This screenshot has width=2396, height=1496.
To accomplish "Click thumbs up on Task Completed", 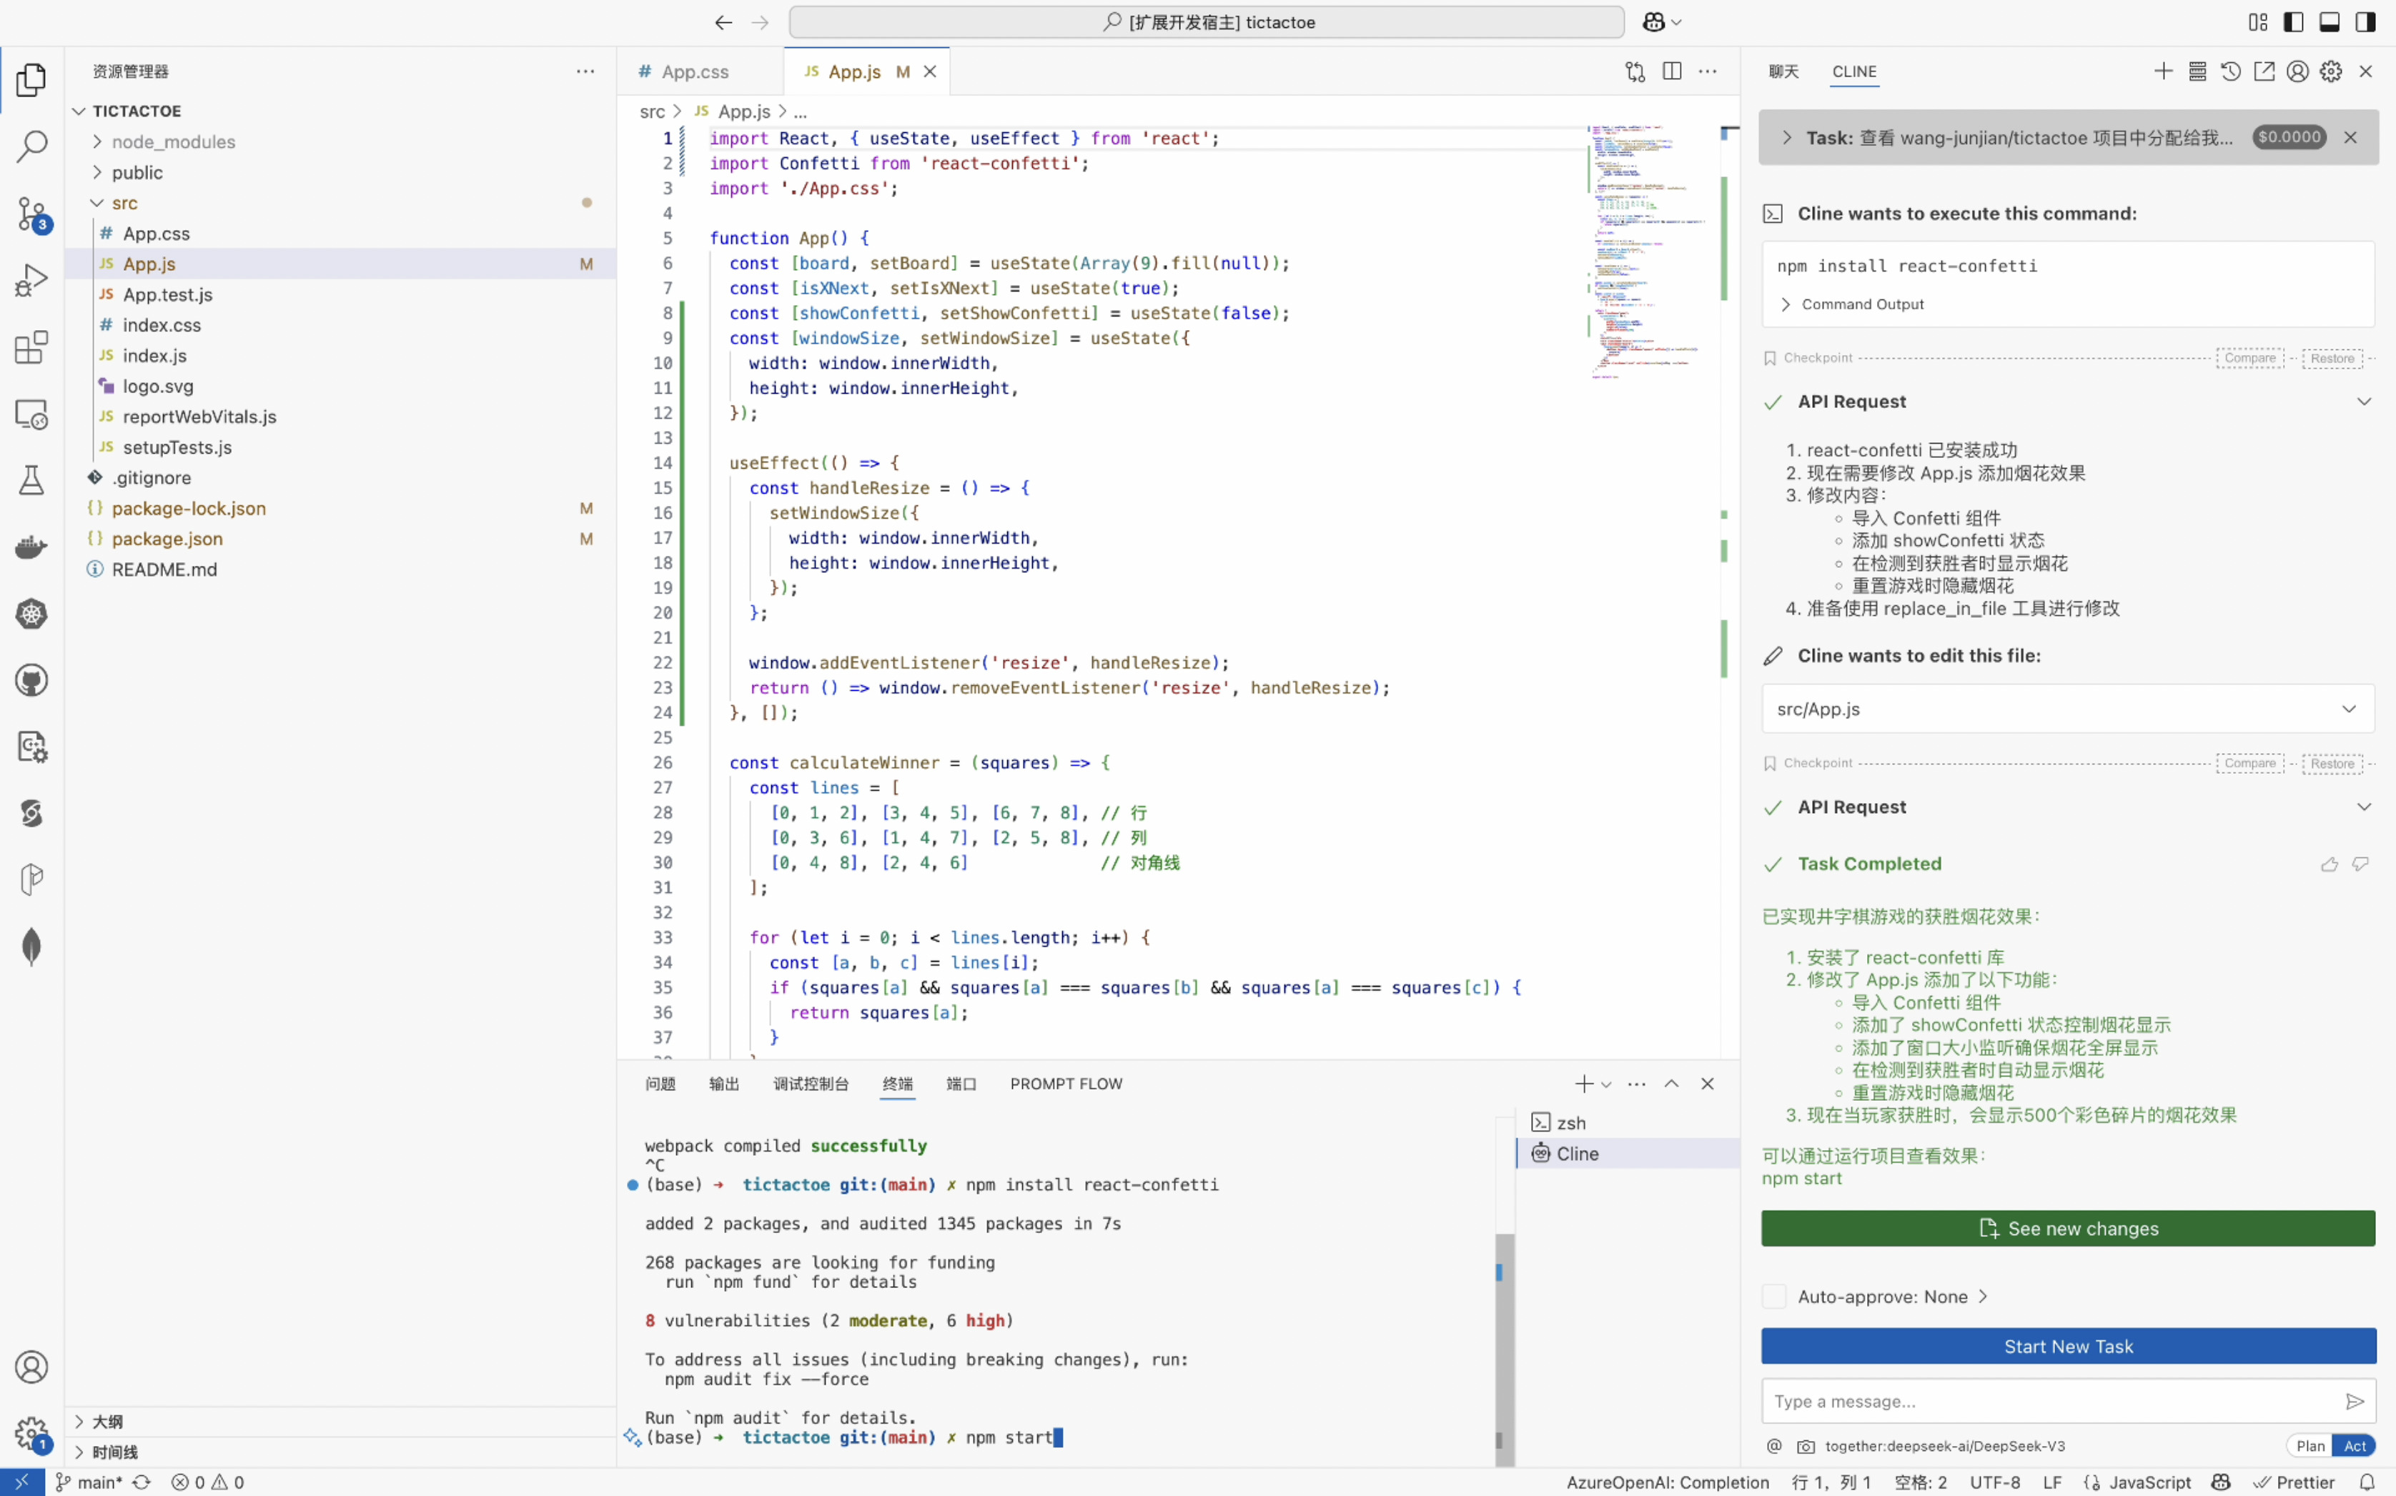I will [x=2330, y=864].
